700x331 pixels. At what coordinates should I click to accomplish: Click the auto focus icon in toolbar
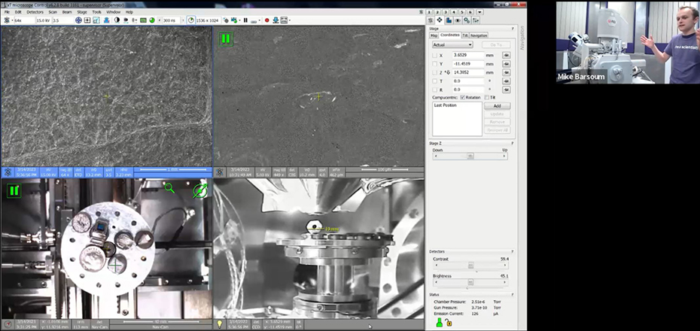(x=126, y=20)
